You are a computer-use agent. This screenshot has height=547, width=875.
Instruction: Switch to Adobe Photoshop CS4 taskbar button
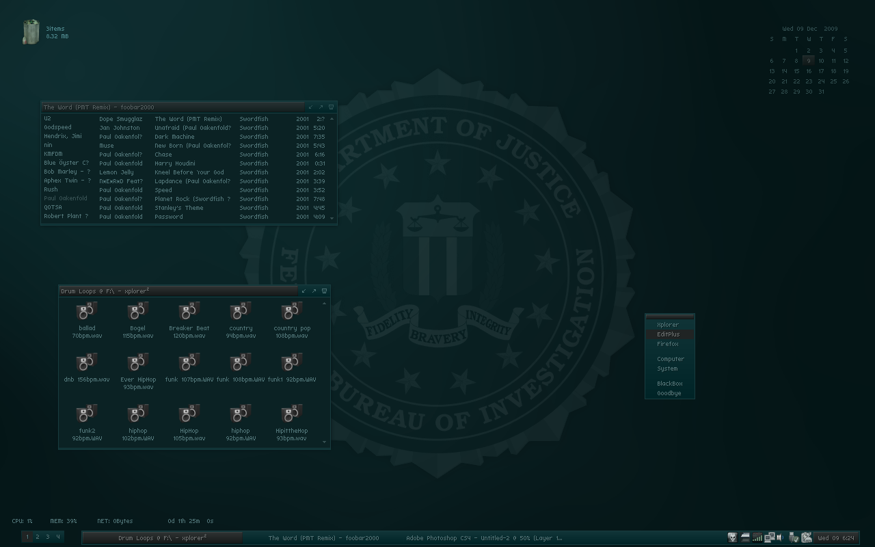[x=484, y=538]
